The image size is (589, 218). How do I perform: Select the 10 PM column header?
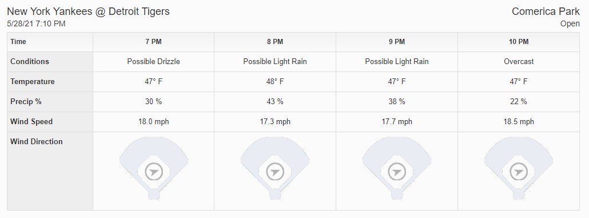click(519, 42)
